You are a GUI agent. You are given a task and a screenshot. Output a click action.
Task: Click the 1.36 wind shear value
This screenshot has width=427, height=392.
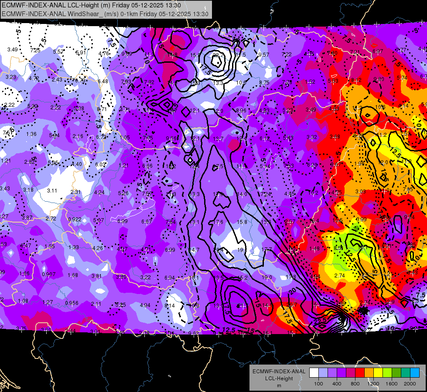[31, 134]
